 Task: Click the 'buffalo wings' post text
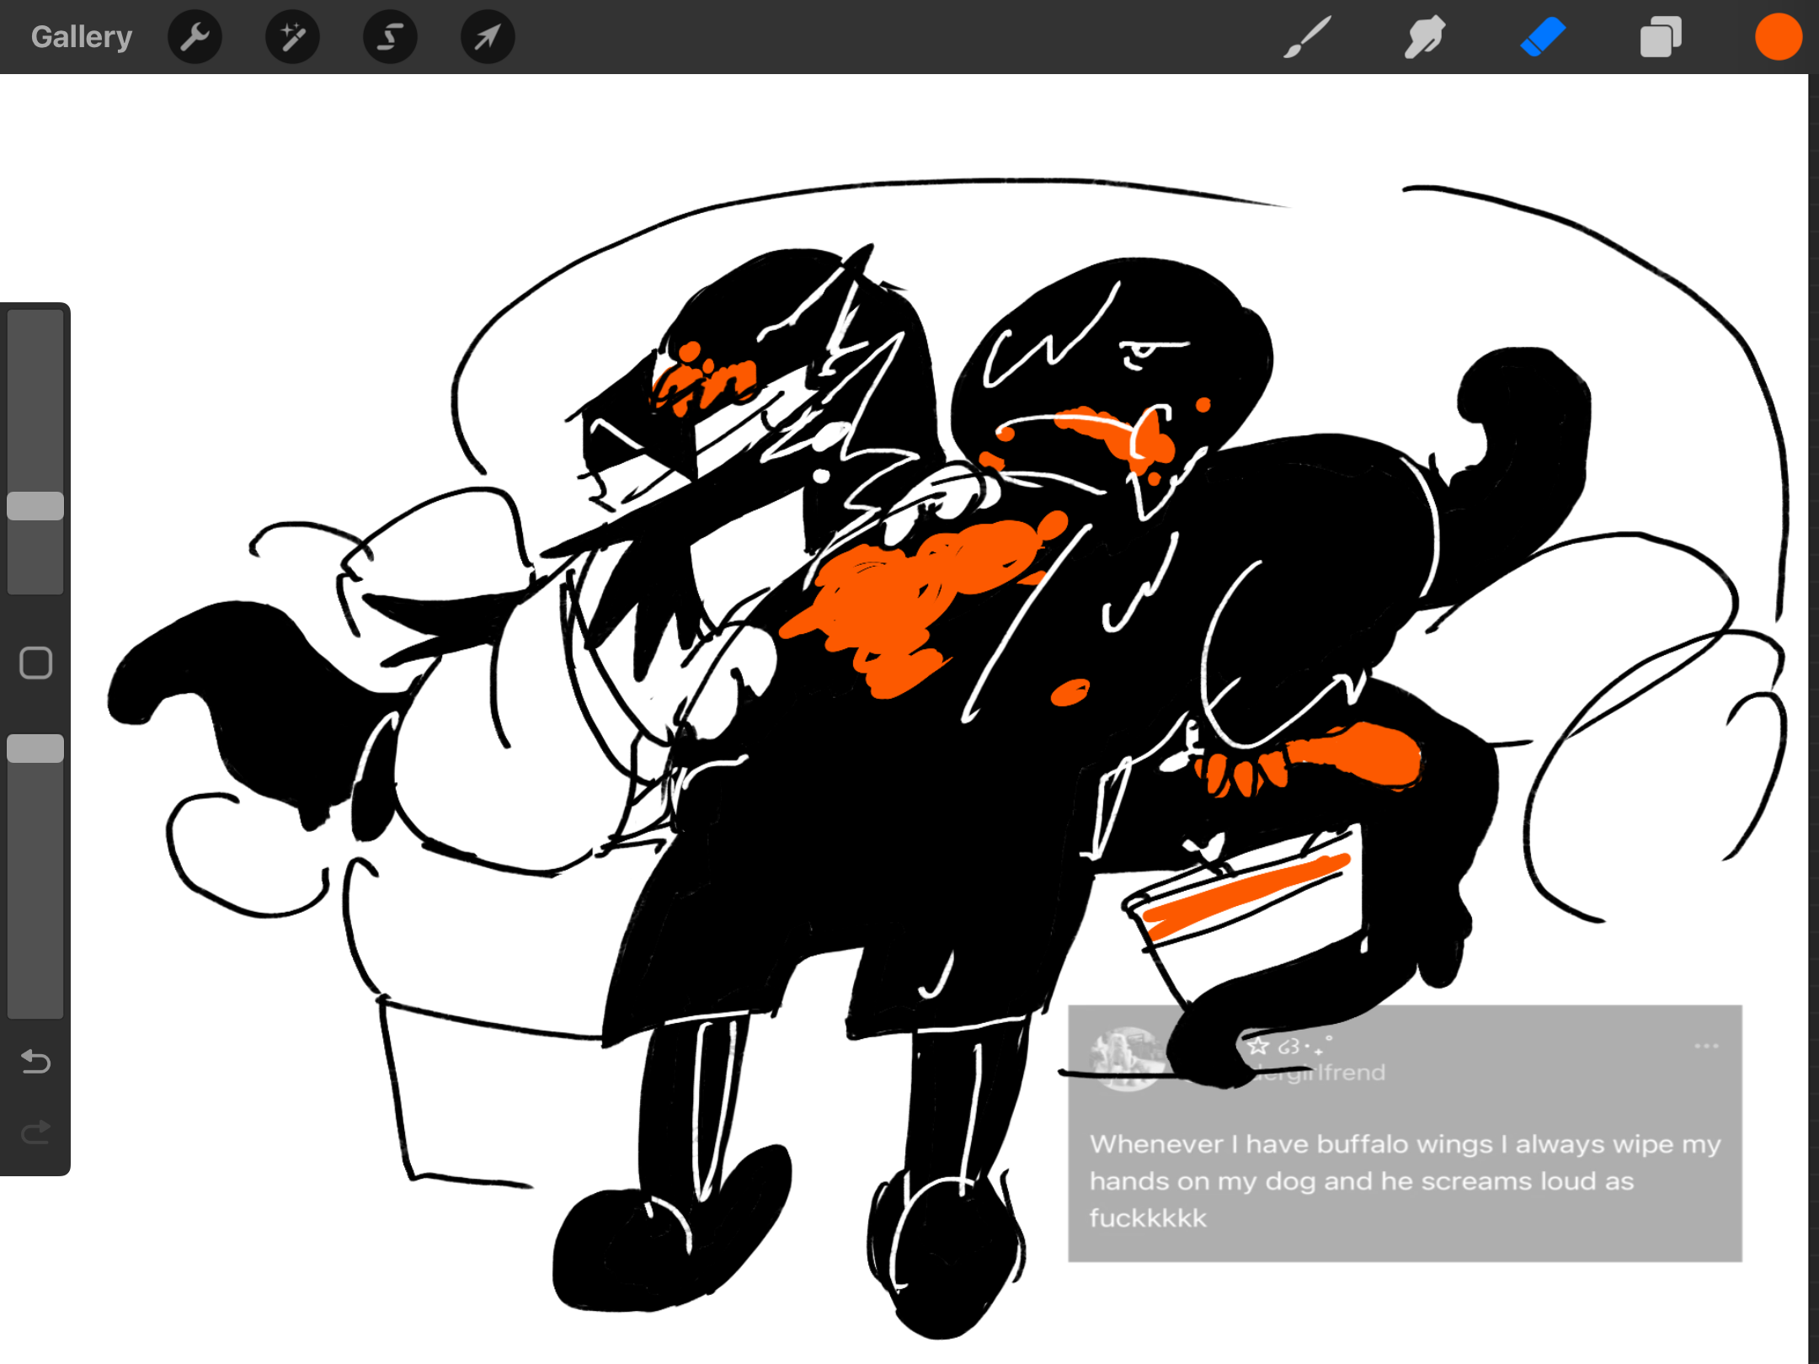1404,1144
